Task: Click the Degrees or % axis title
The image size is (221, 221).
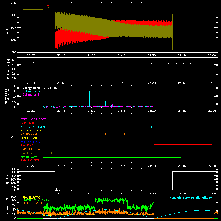Action: (7, 207)
